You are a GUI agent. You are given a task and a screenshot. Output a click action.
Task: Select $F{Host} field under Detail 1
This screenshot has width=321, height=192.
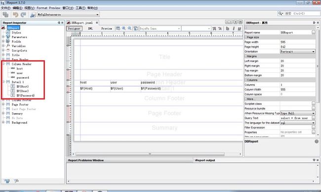pyautogui.click(x=23, y=87)
